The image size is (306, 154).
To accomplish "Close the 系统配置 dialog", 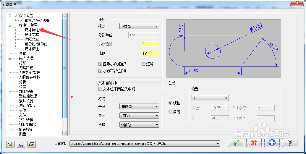I will pos(297,3).
